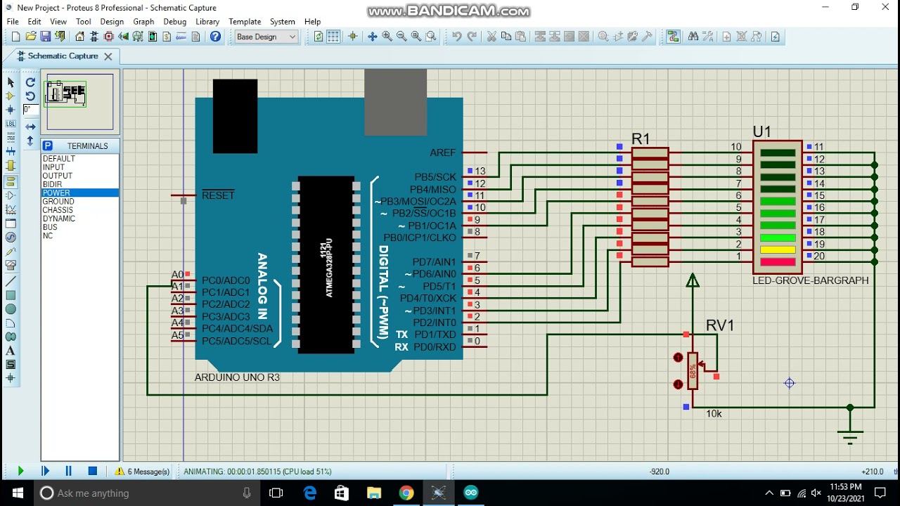The height and width of the screenshot is (506, 900).
Task: Toggle the wire autorouter button
Action: [x=673, y=37]
